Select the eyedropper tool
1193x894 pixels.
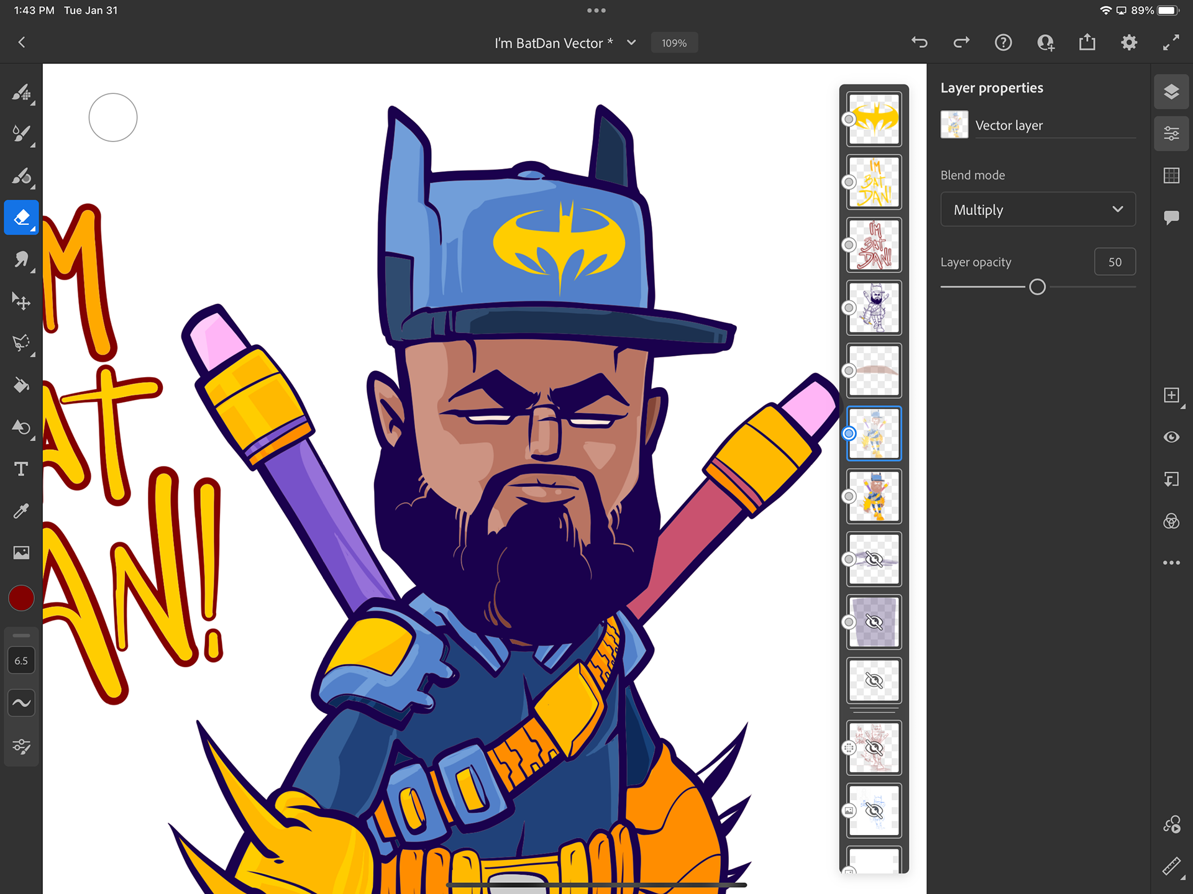point(21,511)
